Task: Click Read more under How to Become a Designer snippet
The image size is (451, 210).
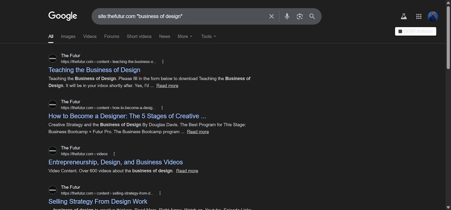Action: [x=198, y=131]
